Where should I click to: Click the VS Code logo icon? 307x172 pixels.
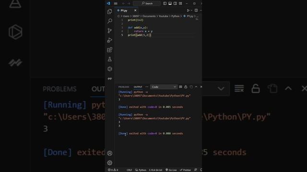108,3
